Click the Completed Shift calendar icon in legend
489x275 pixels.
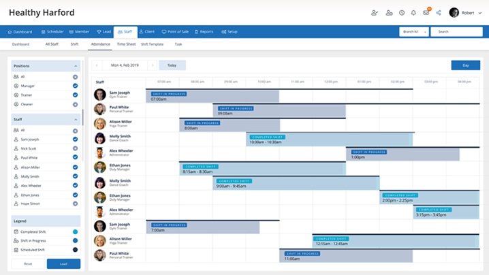coord(16,231)
